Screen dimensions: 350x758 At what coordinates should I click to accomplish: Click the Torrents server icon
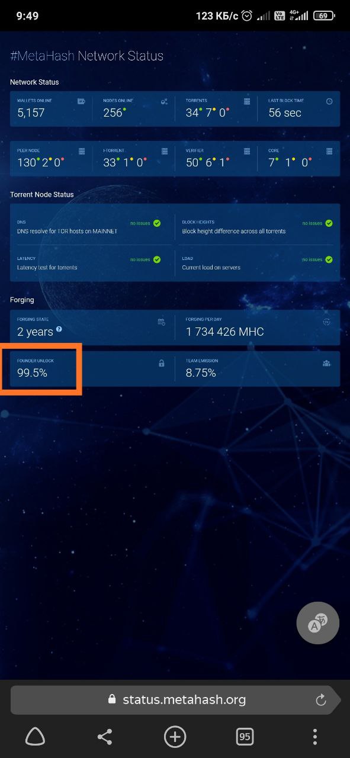click(247, 101)
